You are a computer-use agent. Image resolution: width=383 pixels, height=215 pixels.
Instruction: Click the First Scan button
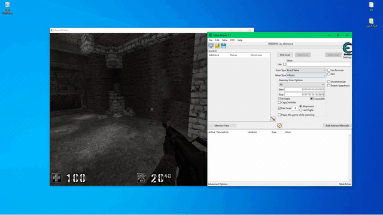point(285,55)
